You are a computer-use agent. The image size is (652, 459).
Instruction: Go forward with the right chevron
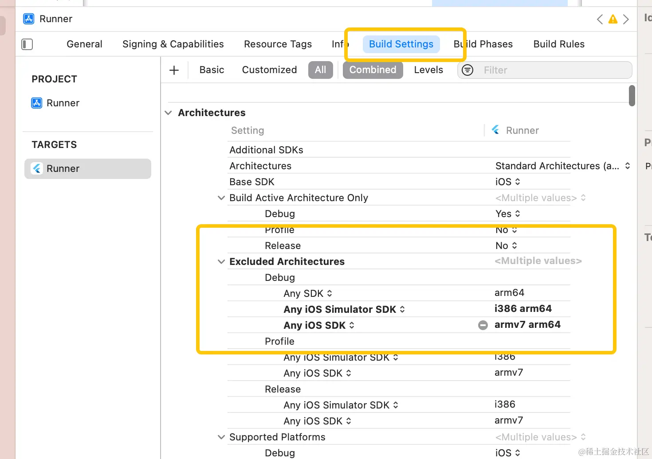click(x=626, y=19)
